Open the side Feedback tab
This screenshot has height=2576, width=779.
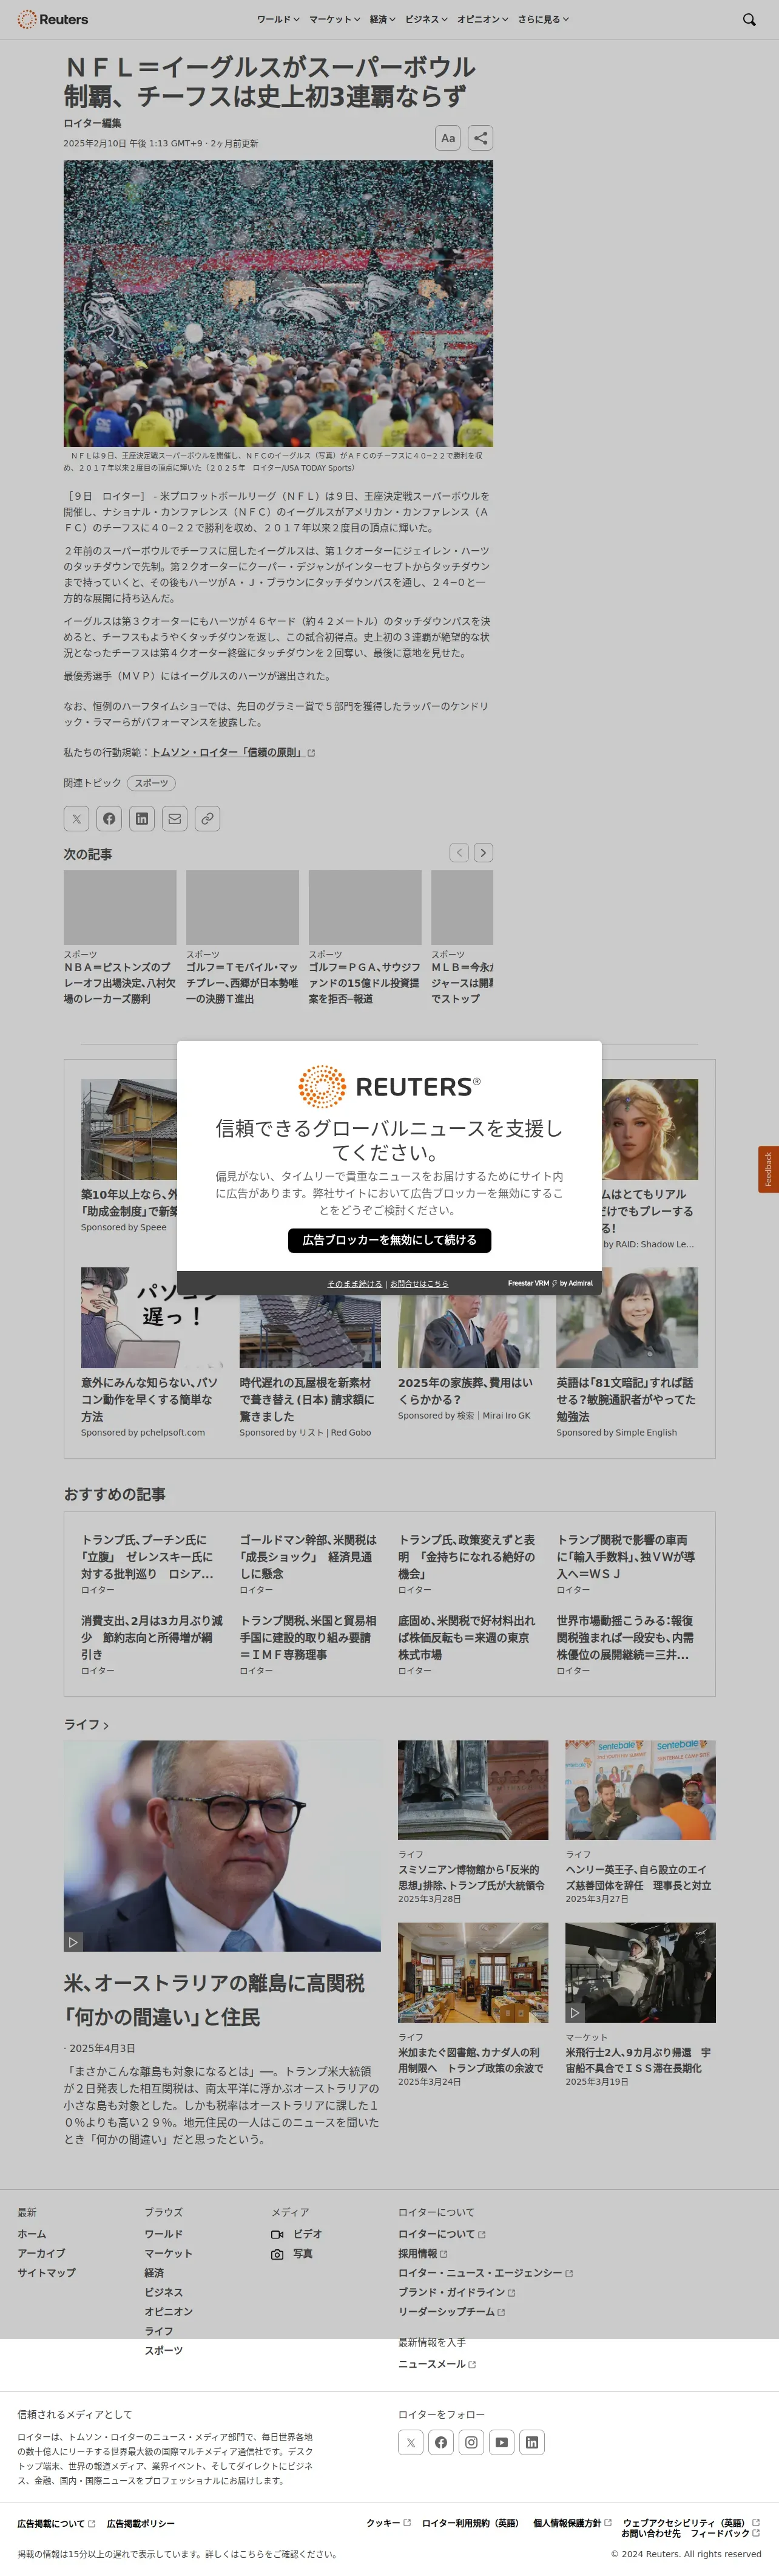[x=768, y=1169]
